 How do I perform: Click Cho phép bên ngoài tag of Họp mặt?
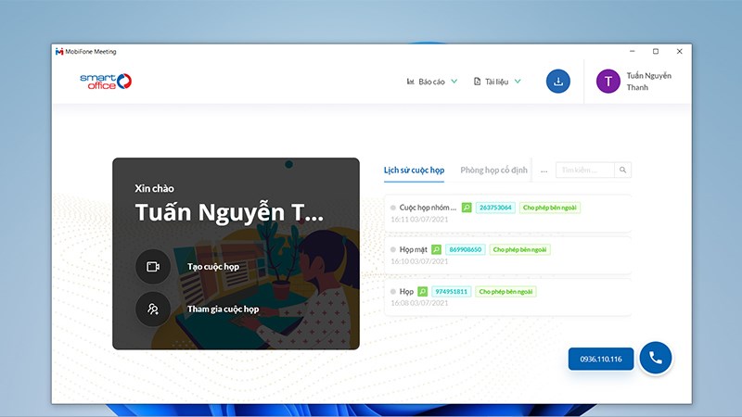pos(519,249)
